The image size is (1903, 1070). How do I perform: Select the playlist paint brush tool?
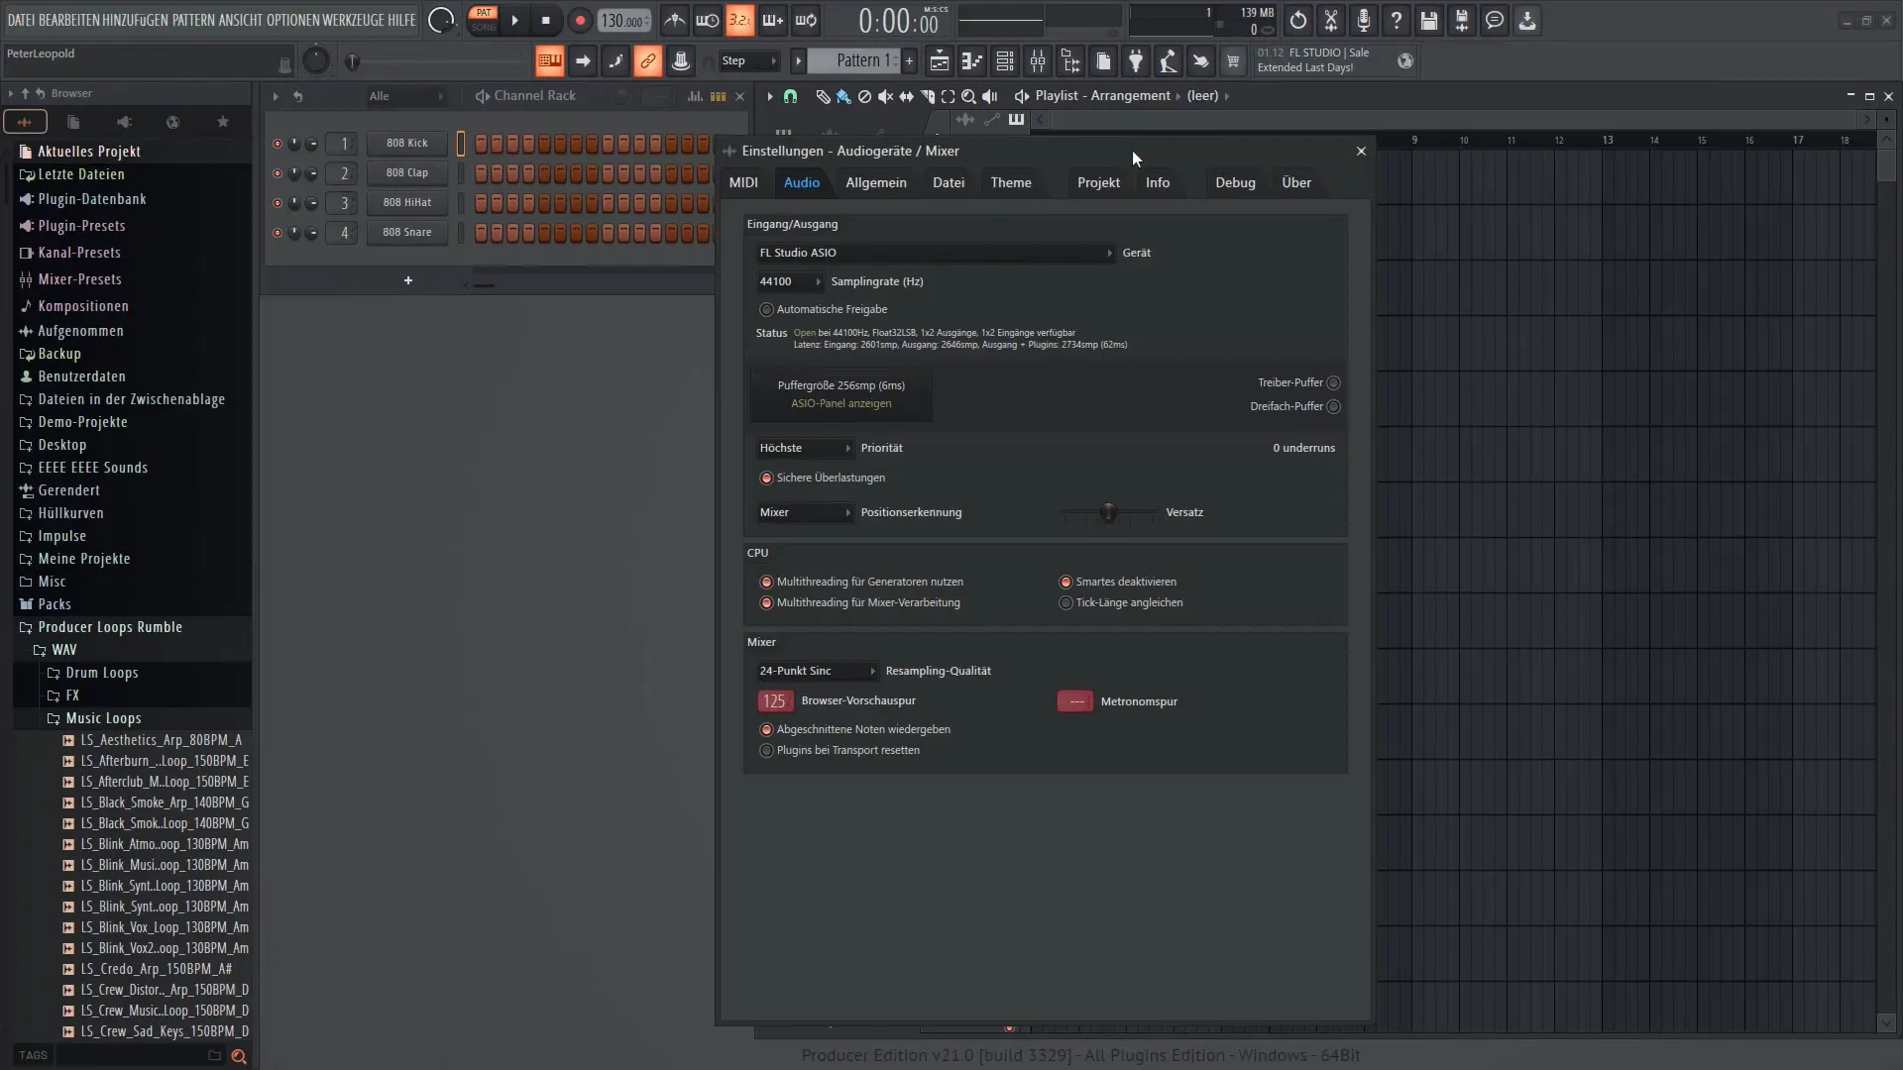pos(843,96)
